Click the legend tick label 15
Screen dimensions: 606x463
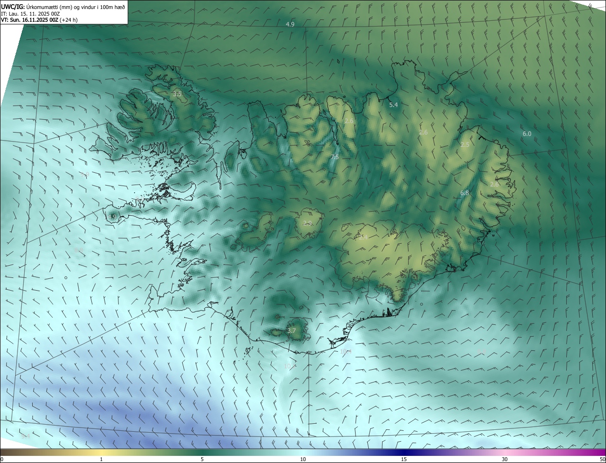click(404, 459)
